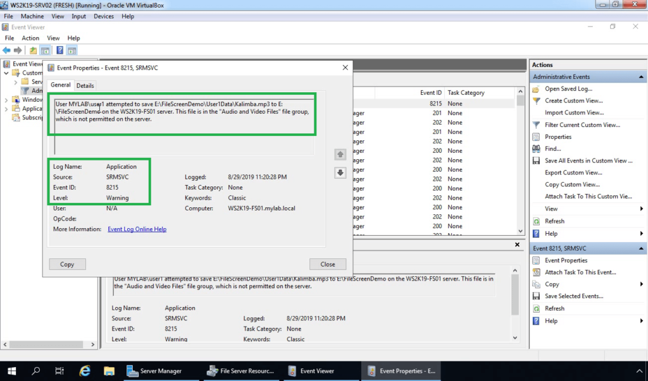Close the Event Properties dialog with X

(x=346, y=68)
